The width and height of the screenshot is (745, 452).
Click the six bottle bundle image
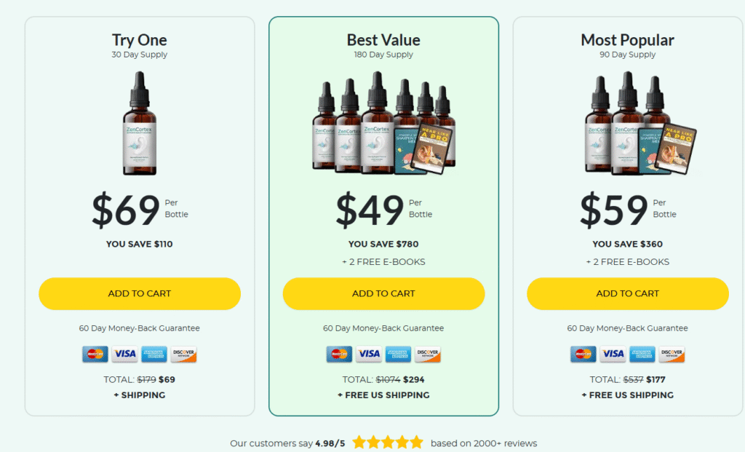point(384,123)
